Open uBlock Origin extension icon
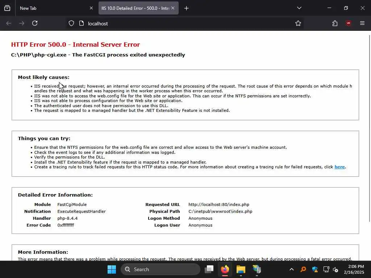The height and width of the screenshot is (278, 371). (x=348, y=24)
